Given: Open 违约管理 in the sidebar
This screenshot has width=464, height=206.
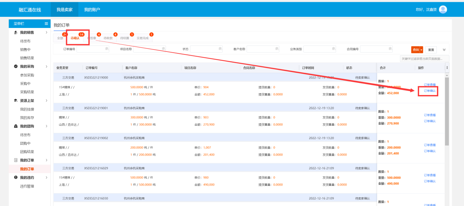Looking at the screenshot, I should pyautogui.click(x=27, y=186).
